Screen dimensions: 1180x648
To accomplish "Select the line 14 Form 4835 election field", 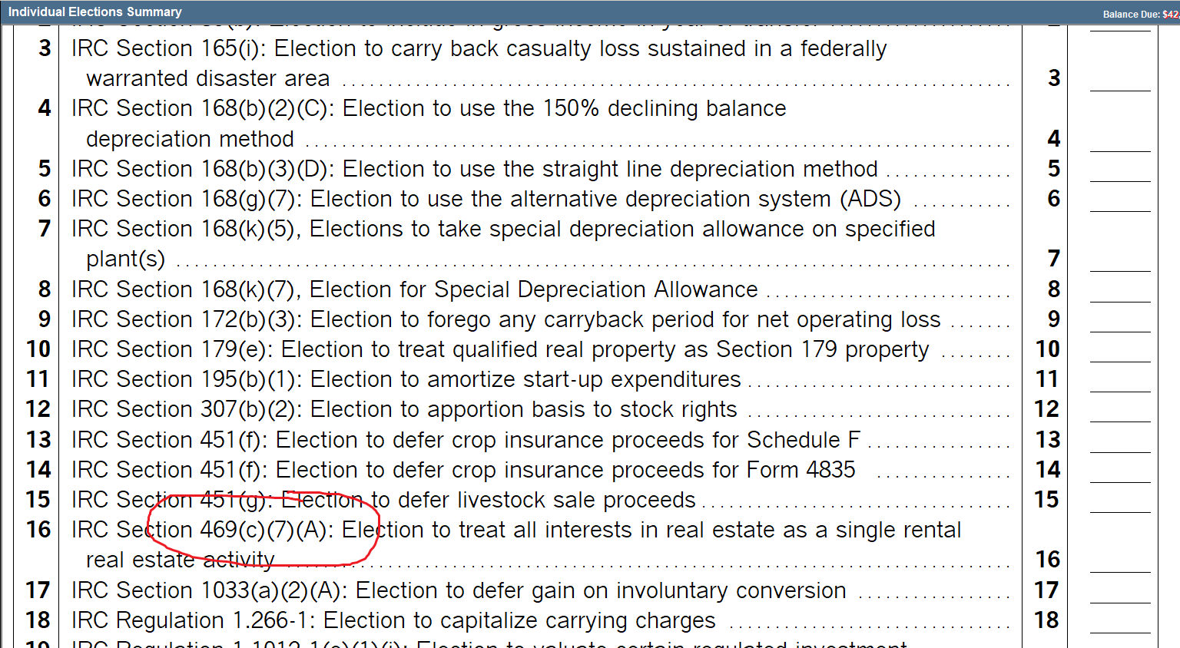I will tap(1120, 470).
